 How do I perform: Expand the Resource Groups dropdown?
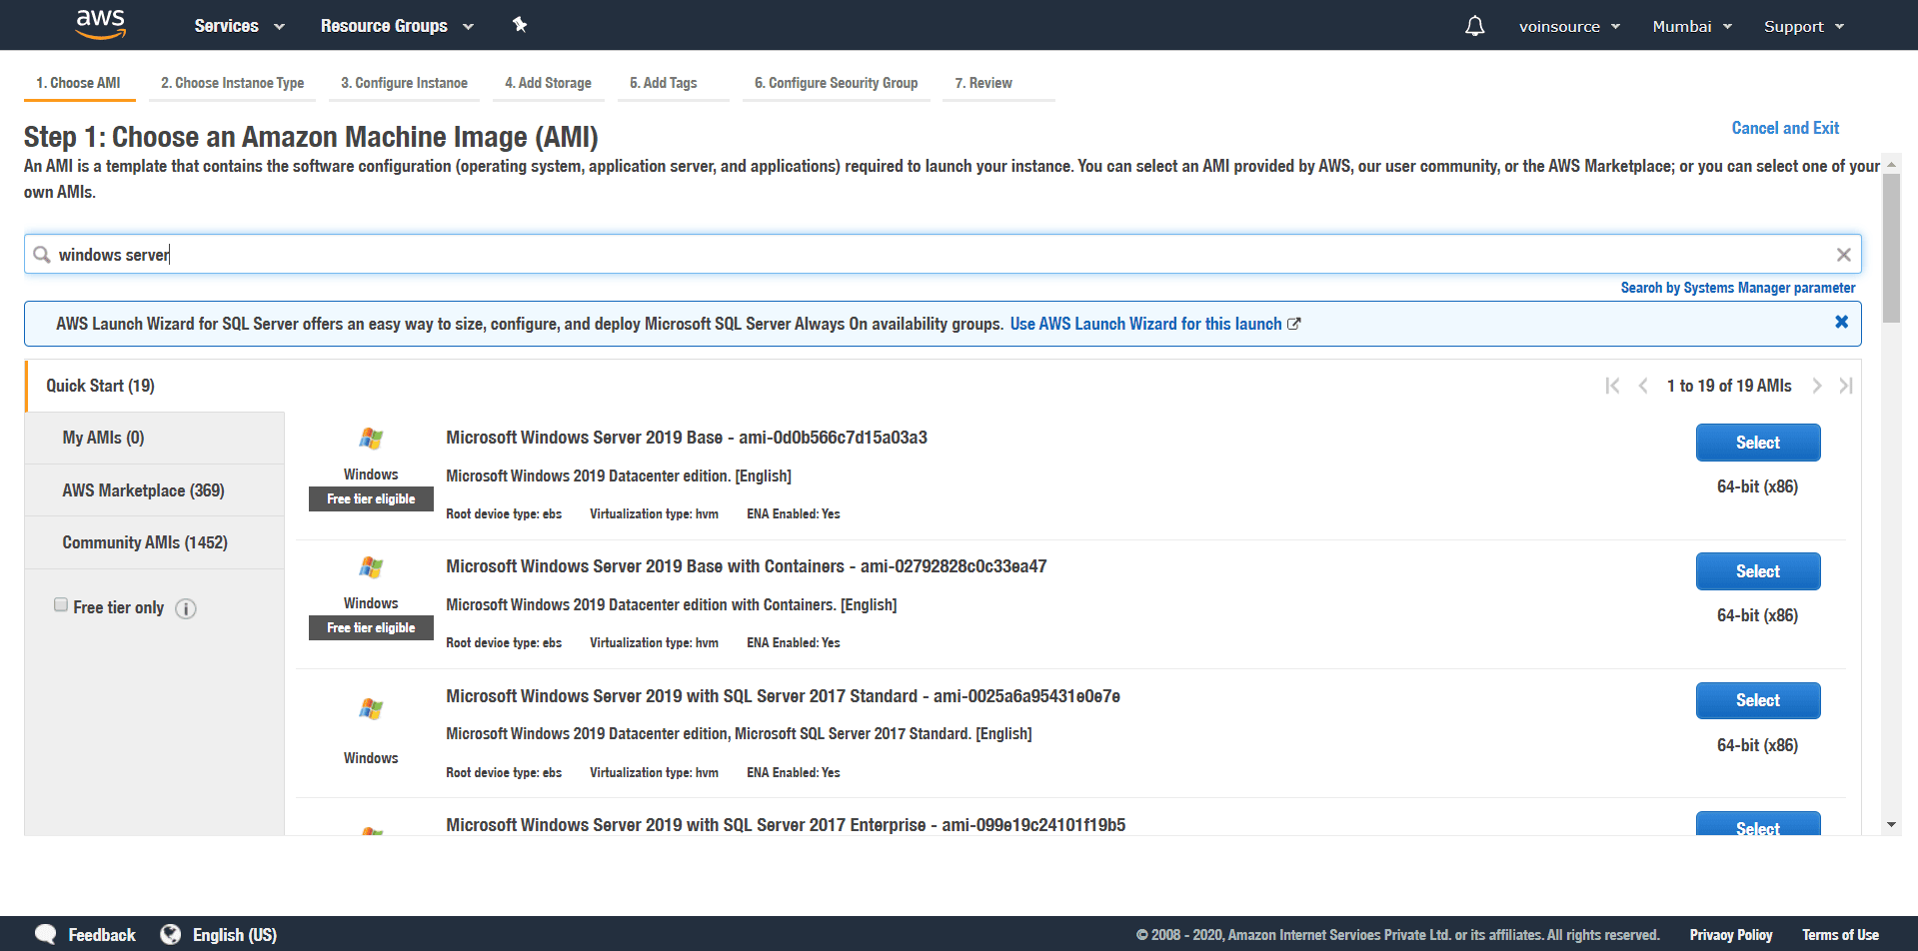[397, 26]
